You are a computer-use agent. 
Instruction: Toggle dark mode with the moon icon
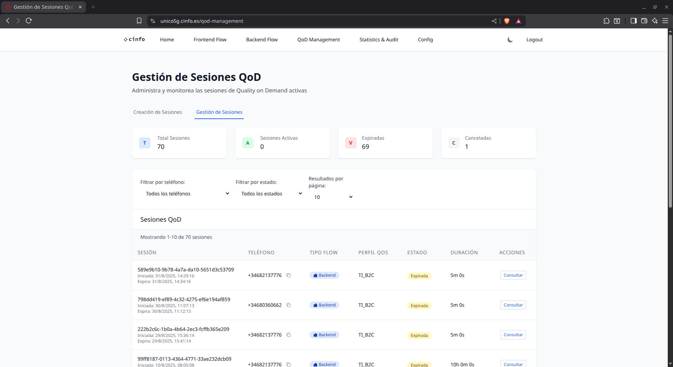(x=510, y=40)
